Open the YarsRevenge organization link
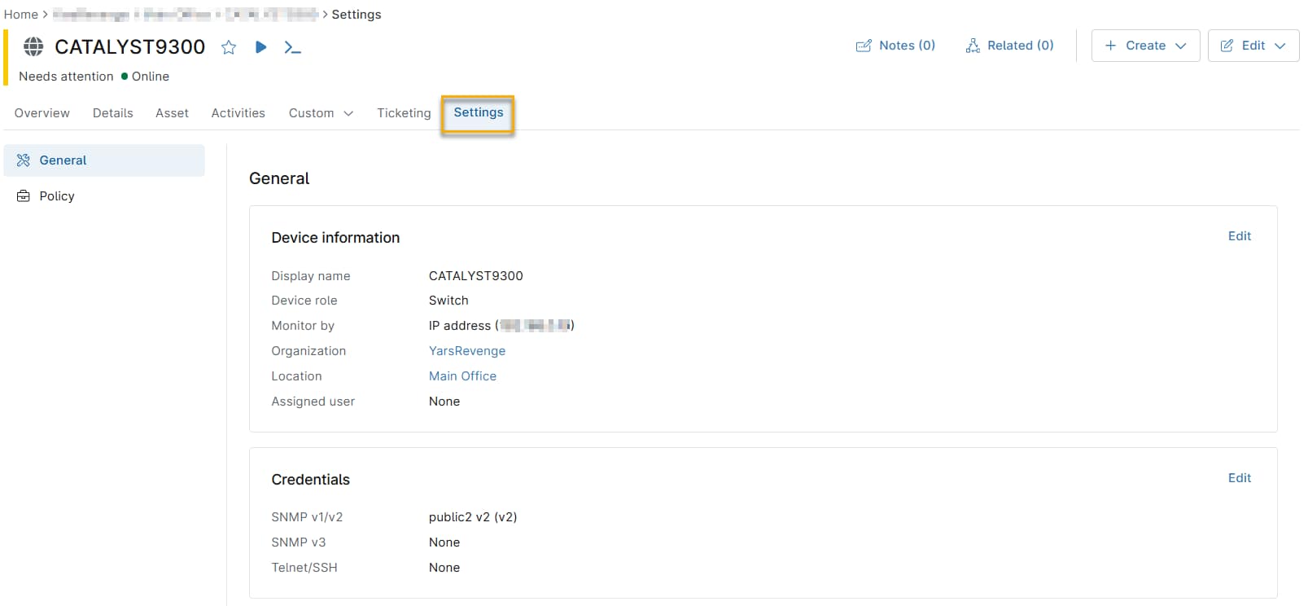Image resolution: width=1308 pixels, height=606 pixels. (467, 351)
